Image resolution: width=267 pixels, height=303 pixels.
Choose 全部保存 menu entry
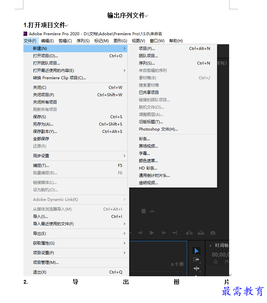(x=75, y=139)
